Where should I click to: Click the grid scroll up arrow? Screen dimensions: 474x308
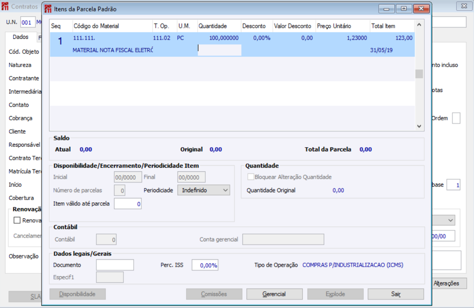tap(419, 25)
